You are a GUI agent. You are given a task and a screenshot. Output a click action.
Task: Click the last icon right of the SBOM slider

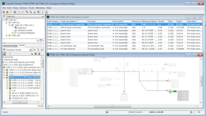point(39,54)
